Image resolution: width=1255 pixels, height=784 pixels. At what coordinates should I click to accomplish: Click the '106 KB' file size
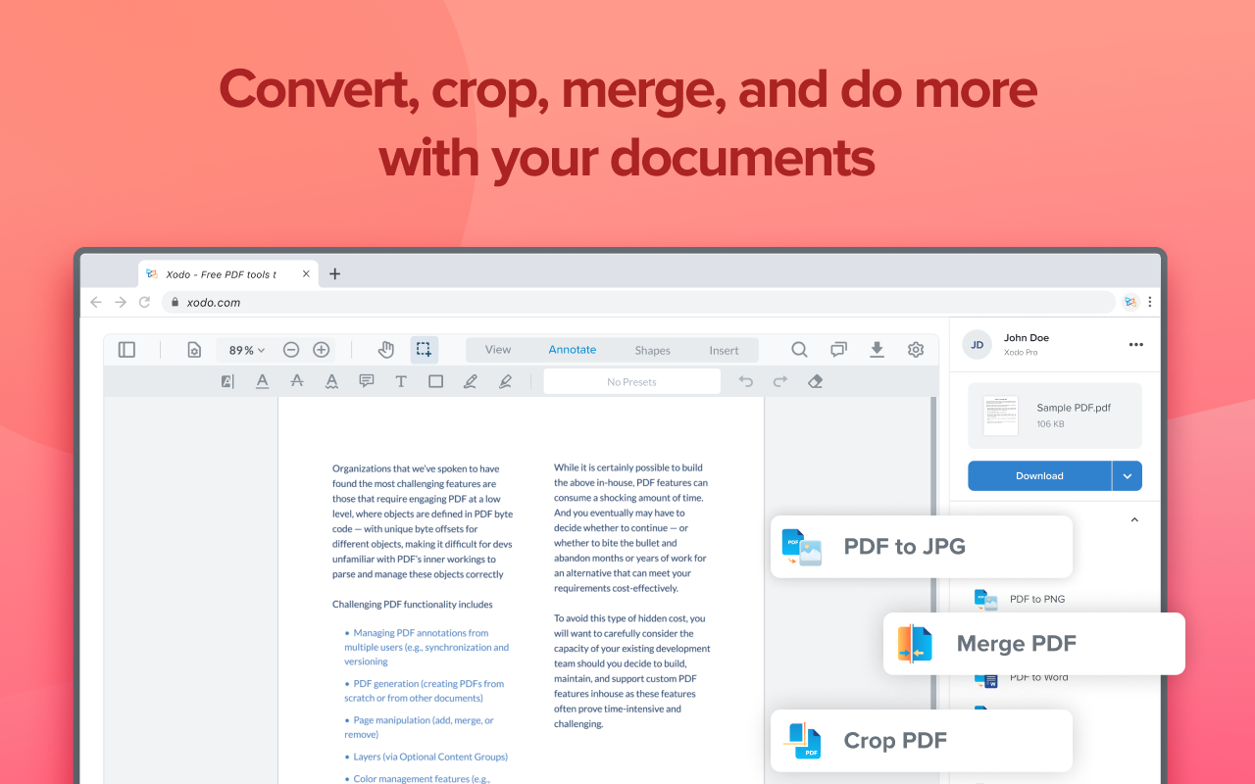coord(1050,424)
